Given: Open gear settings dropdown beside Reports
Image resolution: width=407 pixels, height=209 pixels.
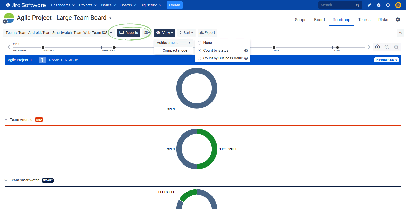Looking at the screenshot, I should point(147,33).
